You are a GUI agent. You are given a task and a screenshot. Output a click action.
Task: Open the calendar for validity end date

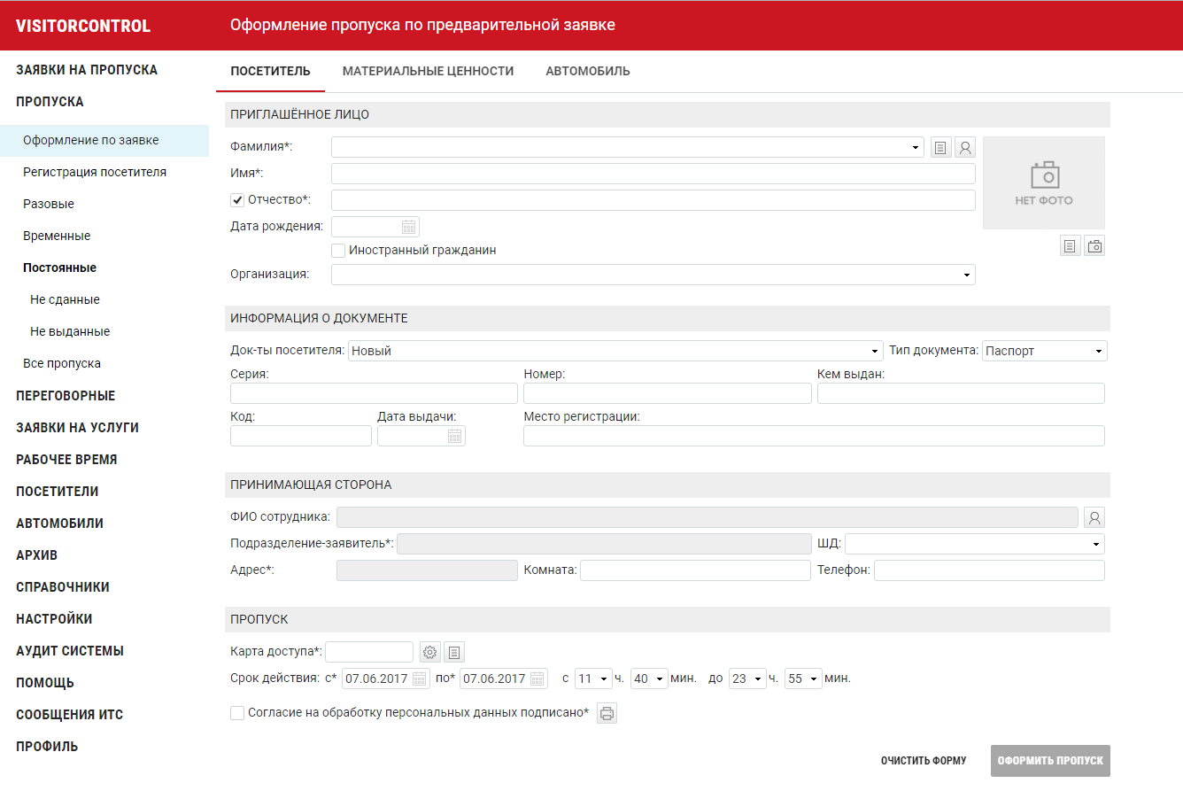537,679
